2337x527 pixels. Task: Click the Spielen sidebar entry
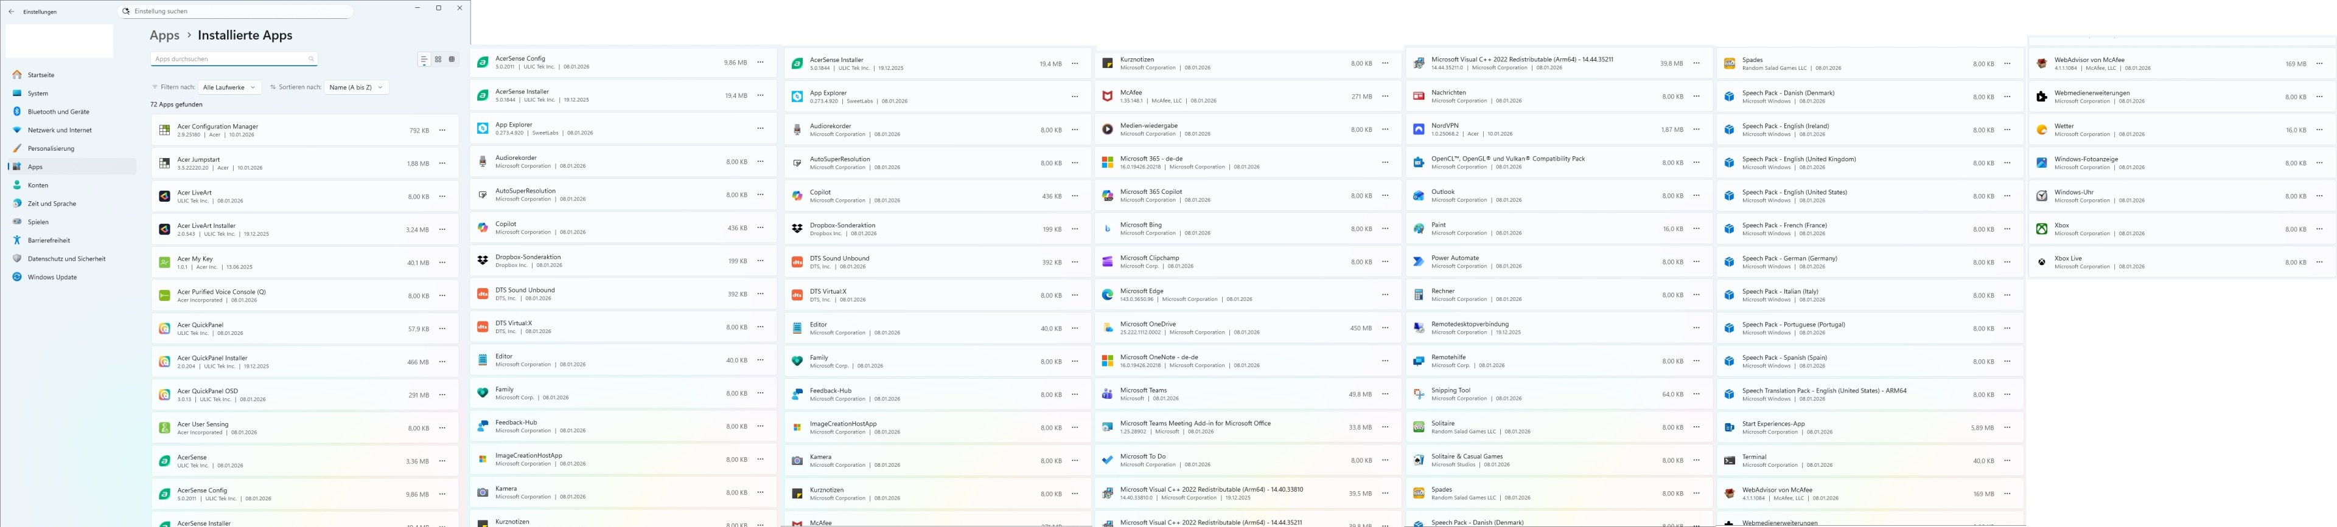(72, 222)
